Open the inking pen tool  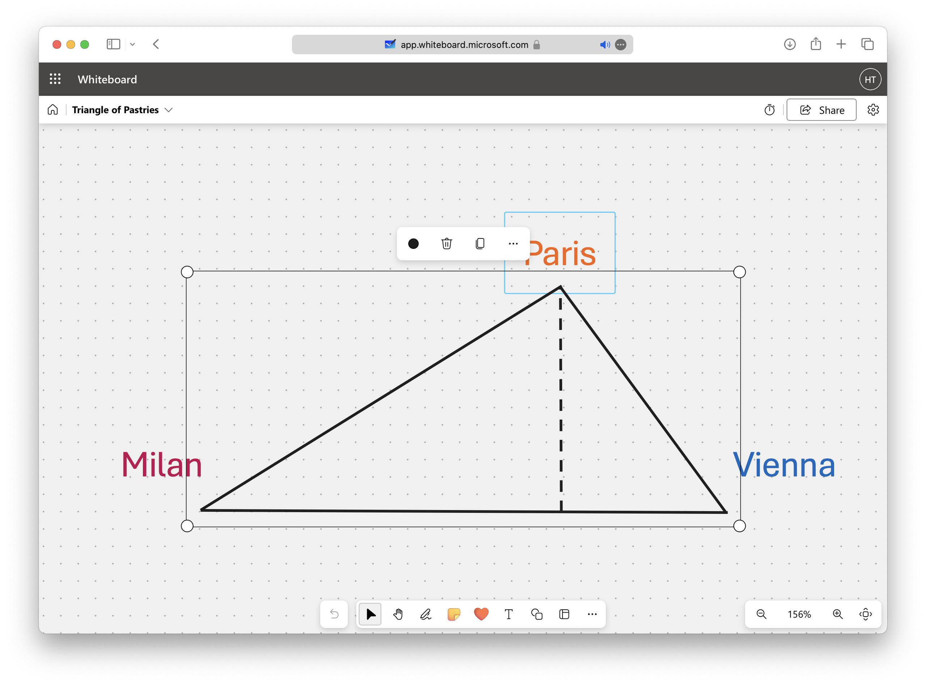[426, 614]
